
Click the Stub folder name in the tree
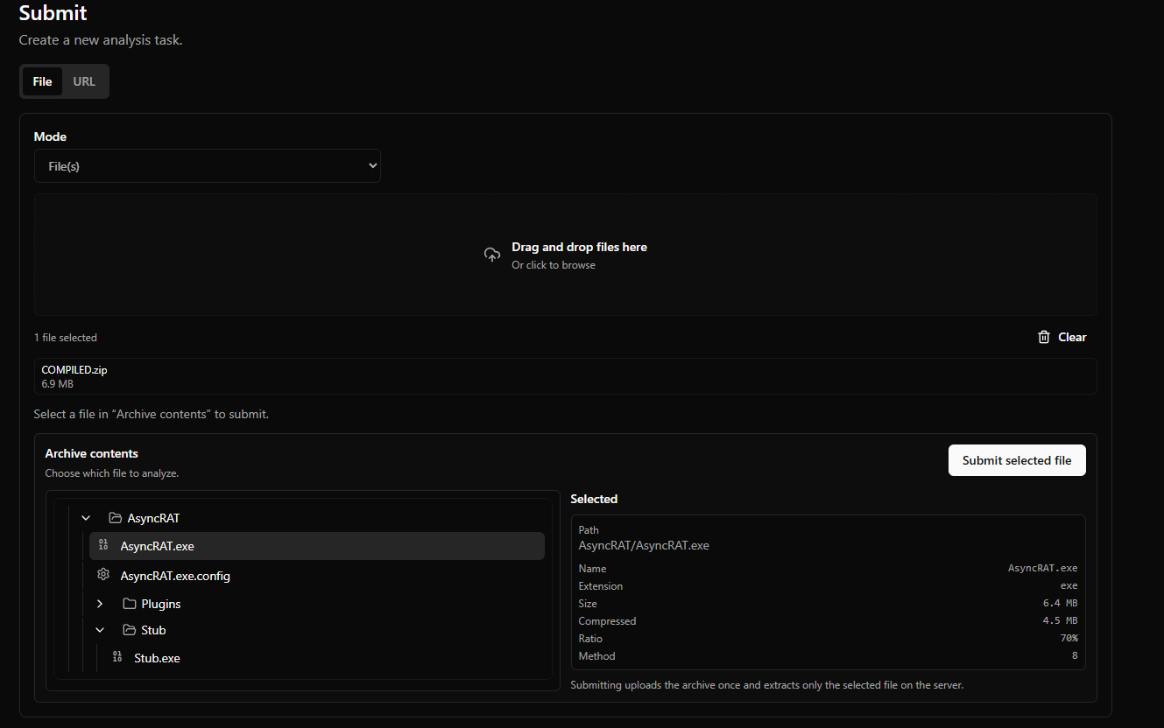153,630
